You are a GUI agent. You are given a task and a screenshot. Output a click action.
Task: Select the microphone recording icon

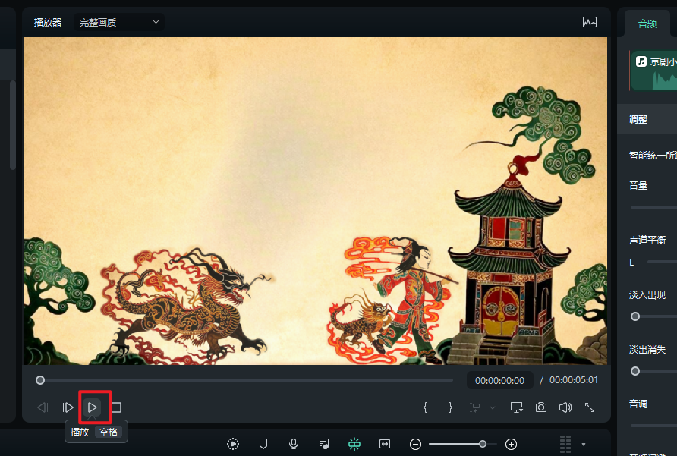pos(294,444)
